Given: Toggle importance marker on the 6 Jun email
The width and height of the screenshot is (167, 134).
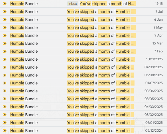Looking at the screenshot, I should [5, 20].
